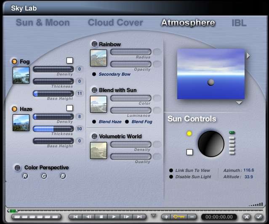Click the play button in the animation controls
The height and width of the screenshot is (224, 269).
point(114,217)
